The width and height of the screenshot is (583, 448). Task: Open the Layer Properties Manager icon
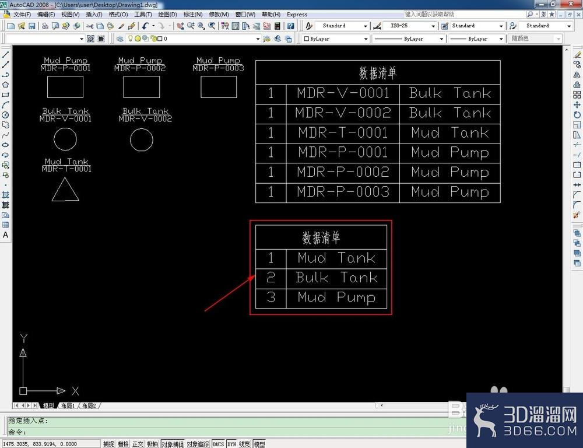pyautogui.click(x=120, y=38)
